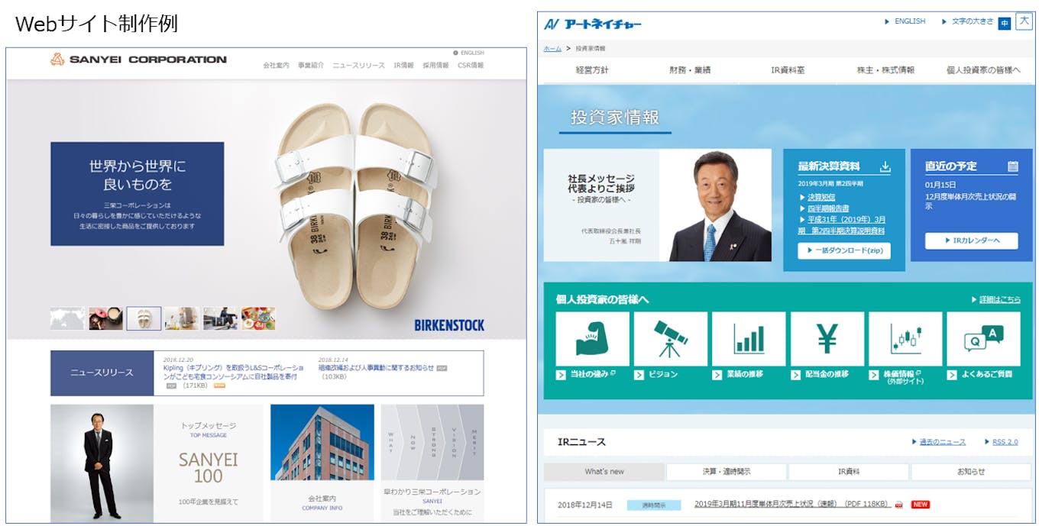Open the 財務・業績 navigation menu
The image size is (1039, 526).
[690, 70]
